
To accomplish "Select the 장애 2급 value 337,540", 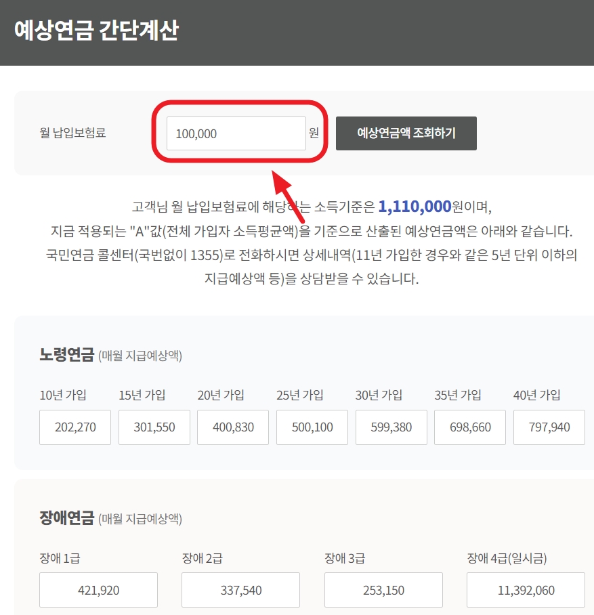I will tap(240, 589).
